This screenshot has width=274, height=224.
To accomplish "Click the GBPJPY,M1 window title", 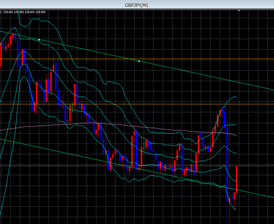I will (x=136, y=5).
